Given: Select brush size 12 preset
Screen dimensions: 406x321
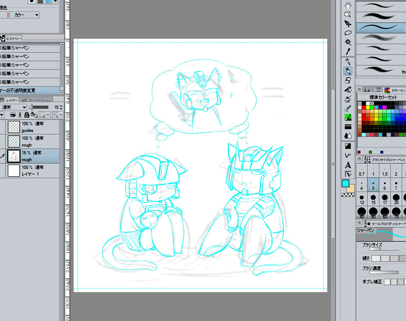Looking at the screenshot, I should click(x=362, y=199).
